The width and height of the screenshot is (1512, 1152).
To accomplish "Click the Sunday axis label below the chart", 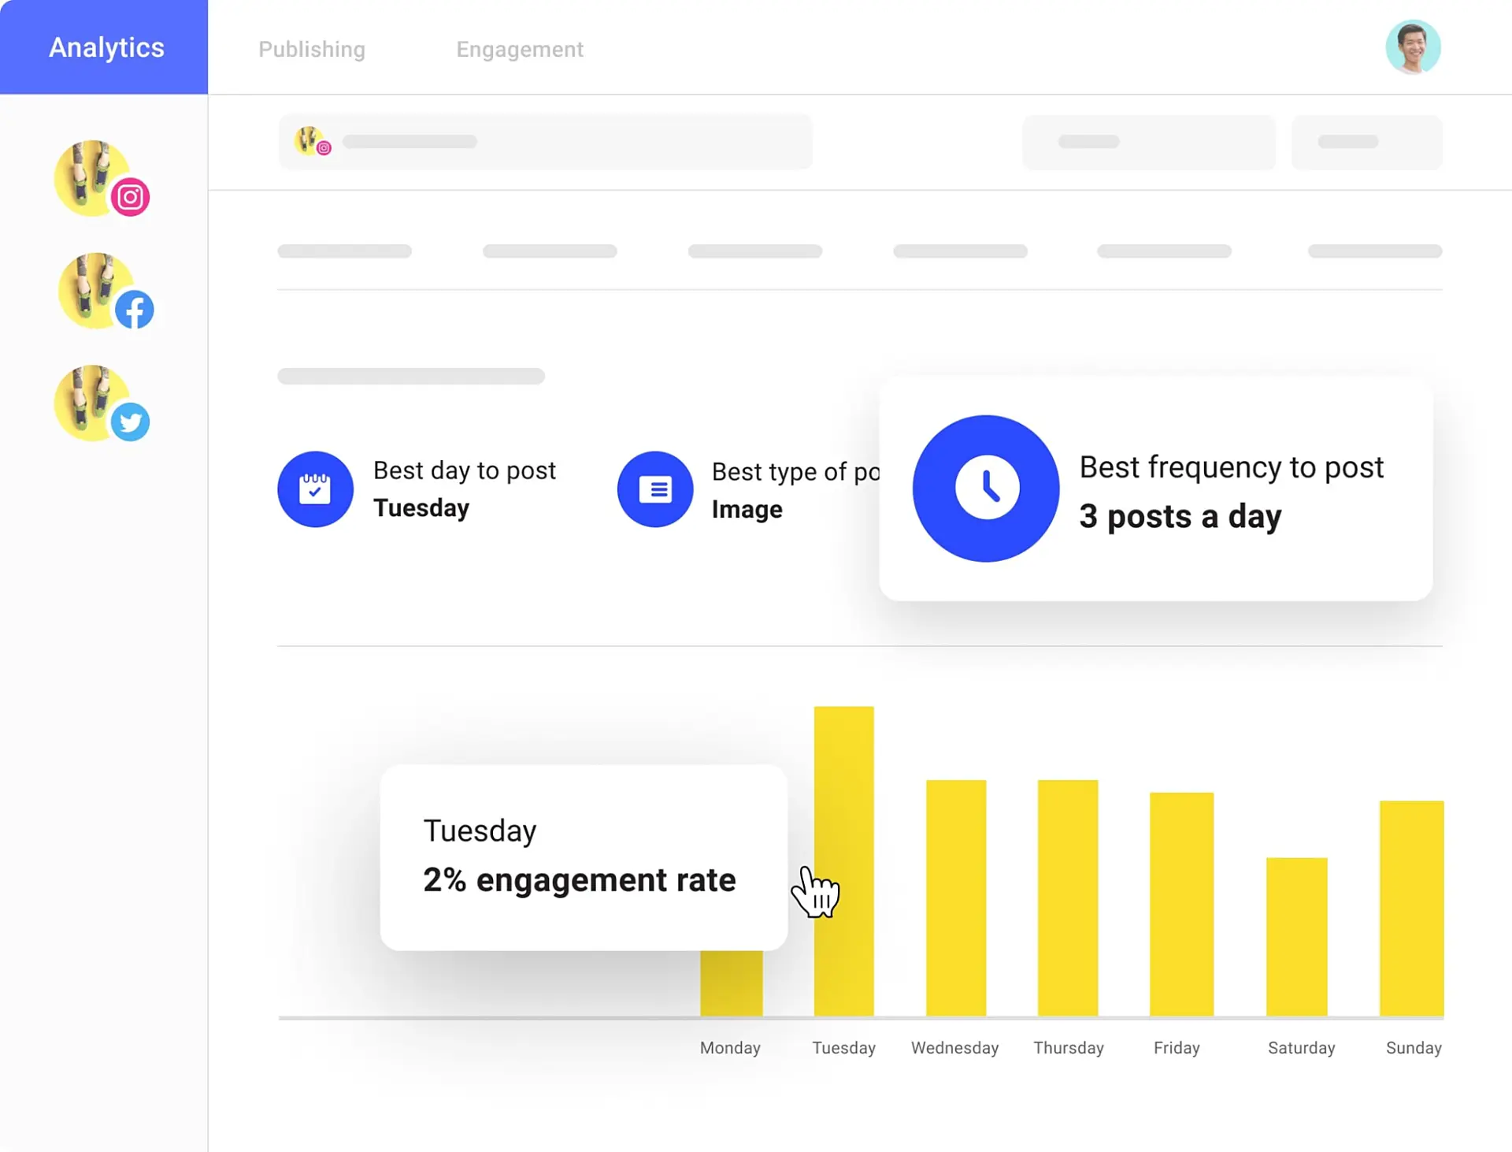I will 1414,1048.
